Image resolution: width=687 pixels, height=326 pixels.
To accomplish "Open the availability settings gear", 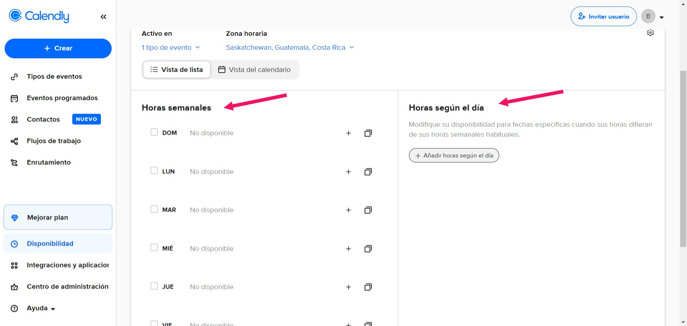I will pos(651,33).
